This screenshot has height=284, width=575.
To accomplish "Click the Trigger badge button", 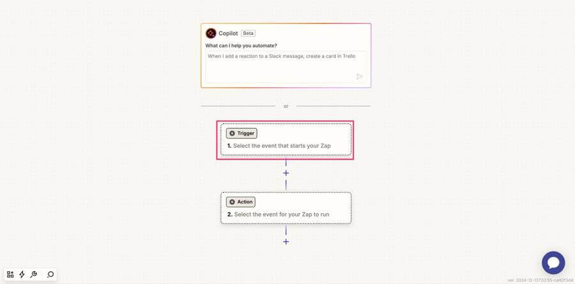I will [x=241, y=133].
